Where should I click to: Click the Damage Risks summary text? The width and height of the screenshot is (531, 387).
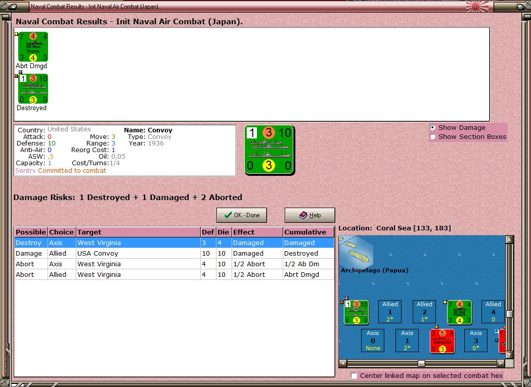[x=127, y=197]
